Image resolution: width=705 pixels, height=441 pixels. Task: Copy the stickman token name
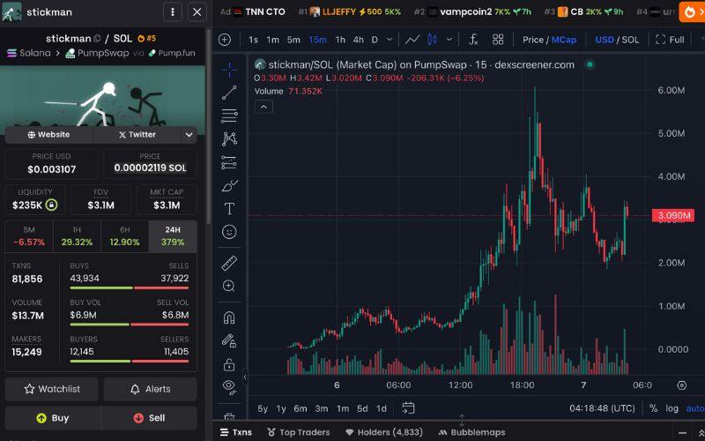click(97, 39)
